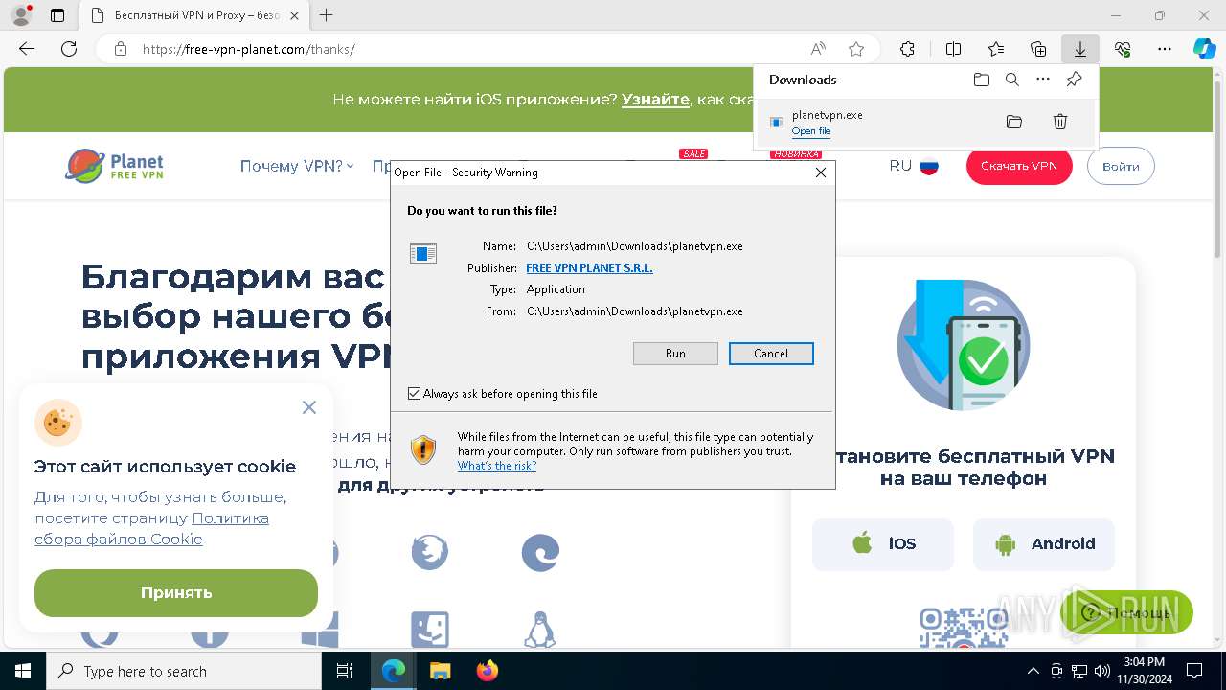Viewport: 1226px width, 690px height.
Task: Reload the page with the refresh icon
Action: coord(69,49)
